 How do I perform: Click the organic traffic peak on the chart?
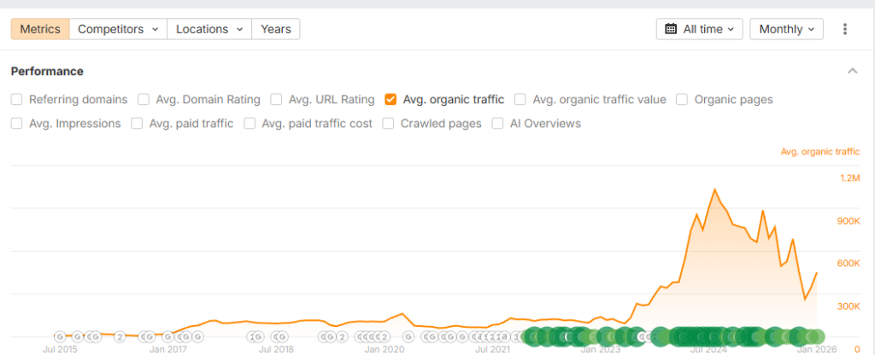coord(714,189)
